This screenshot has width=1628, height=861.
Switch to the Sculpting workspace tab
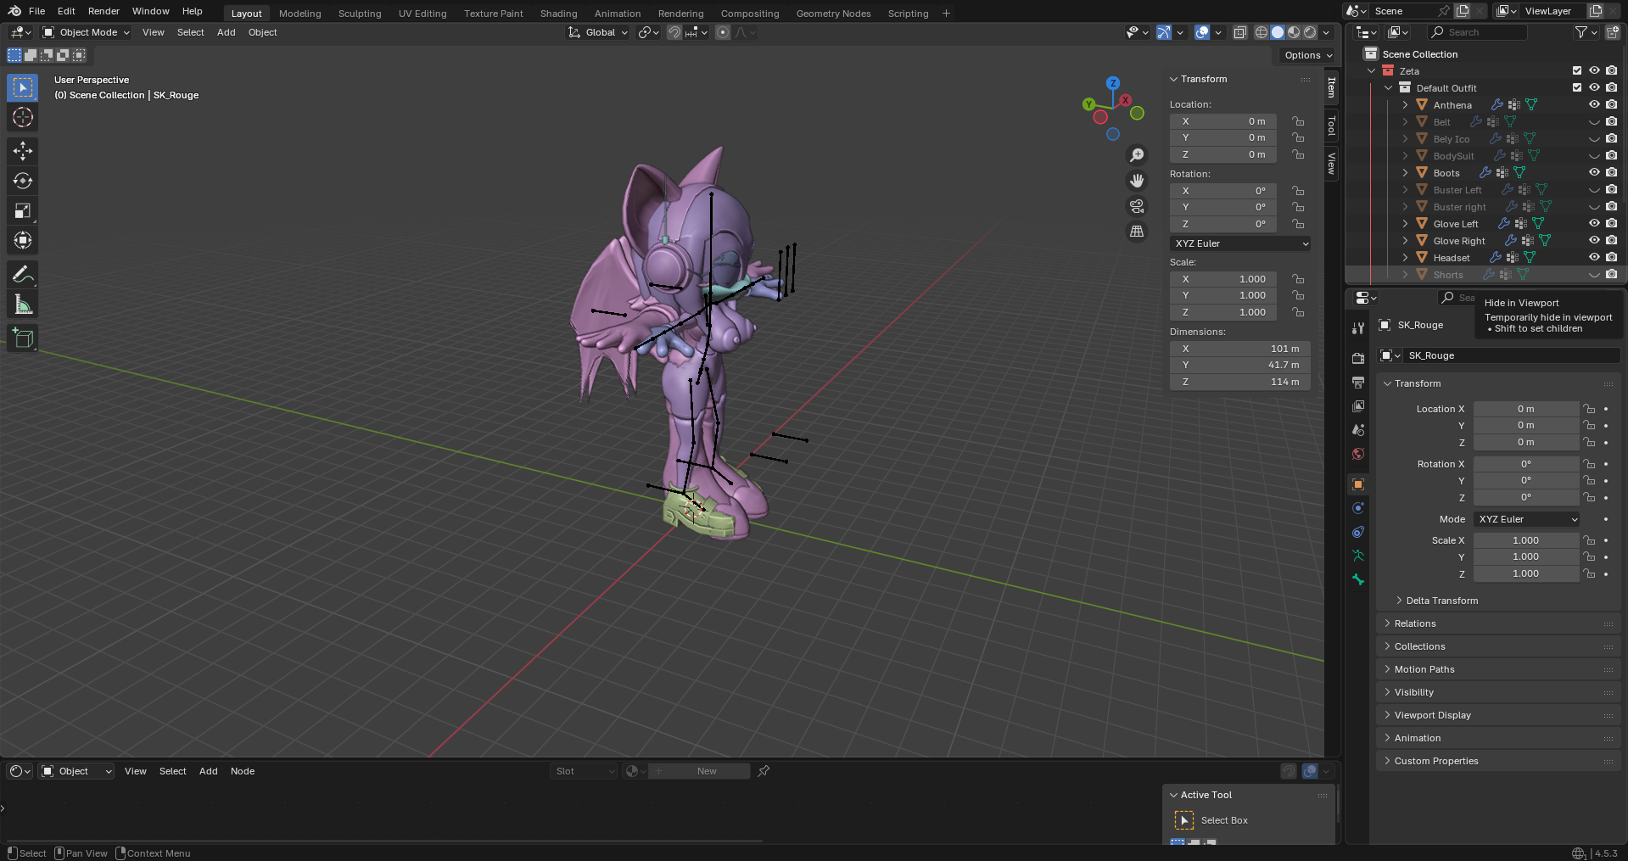[x=360, y=14]
